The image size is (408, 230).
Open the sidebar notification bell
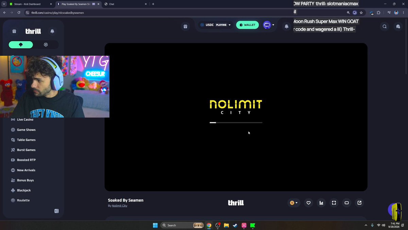tap(52, 31)
